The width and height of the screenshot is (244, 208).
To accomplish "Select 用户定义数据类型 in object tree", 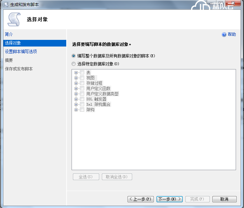I will pos(102,94).
